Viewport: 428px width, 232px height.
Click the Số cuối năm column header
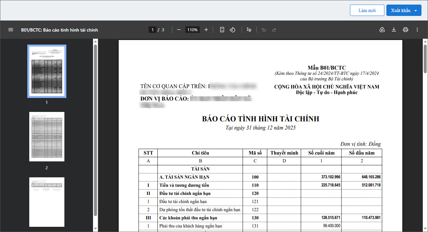321,153
